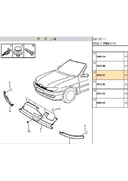Click the X screw marker above callout 70

coord(28,122)
